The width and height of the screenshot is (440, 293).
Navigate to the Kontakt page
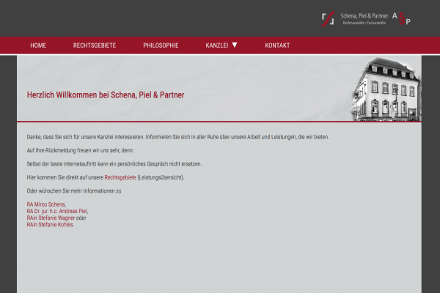pos(277,45)
